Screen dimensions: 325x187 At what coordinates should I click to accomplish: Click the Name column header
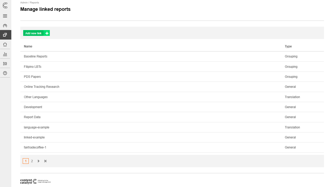(x=28, y=46)
